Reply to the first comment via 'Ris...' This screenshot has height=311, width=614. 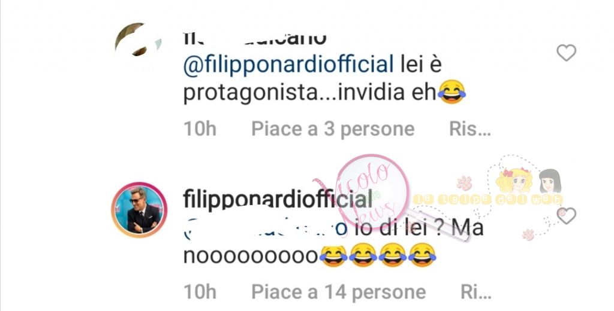tap(470, 129)
